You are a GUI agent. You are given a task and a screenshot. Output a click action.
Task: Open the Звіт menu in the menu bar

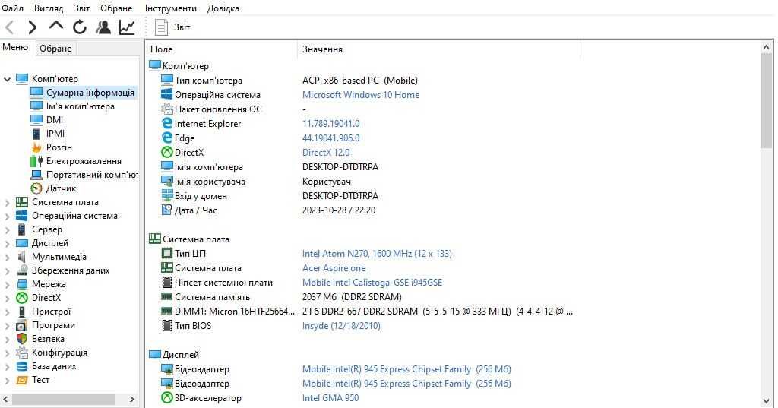(x=82, y=8)
